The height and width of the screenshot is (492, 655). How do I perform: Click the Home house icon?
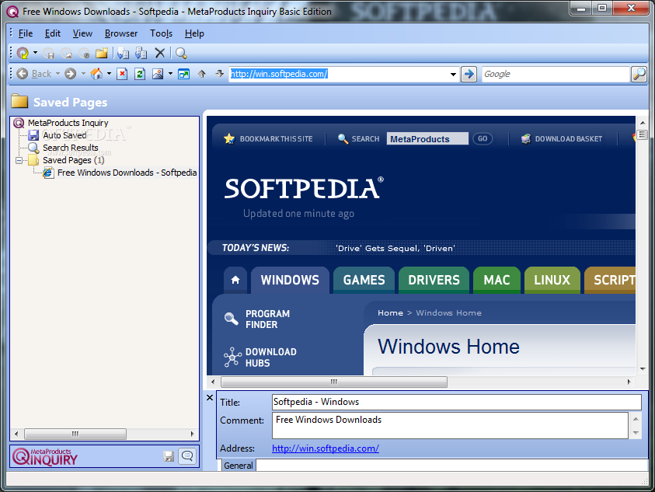point(96,74)
